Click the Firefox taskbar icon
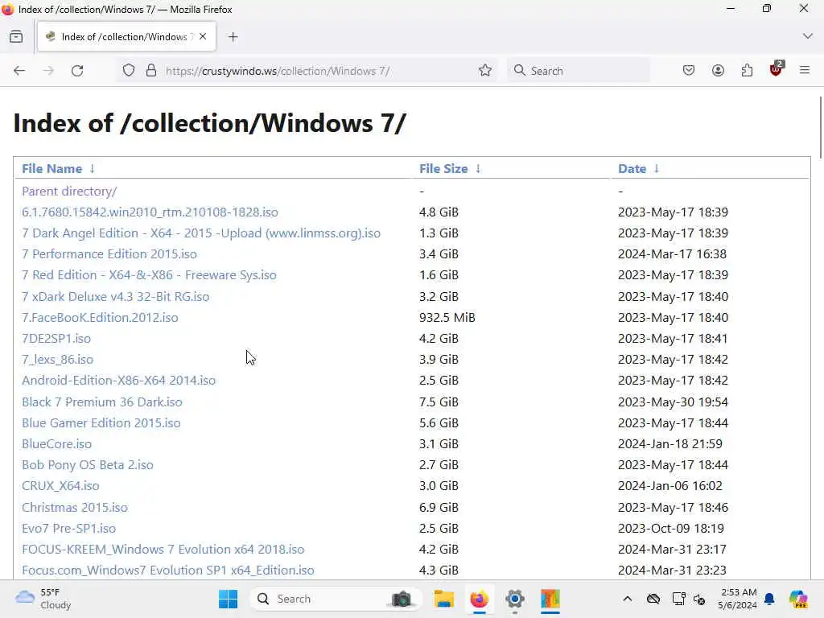The width and height of the screenshot is (824, 618). (x=480, y=599)
